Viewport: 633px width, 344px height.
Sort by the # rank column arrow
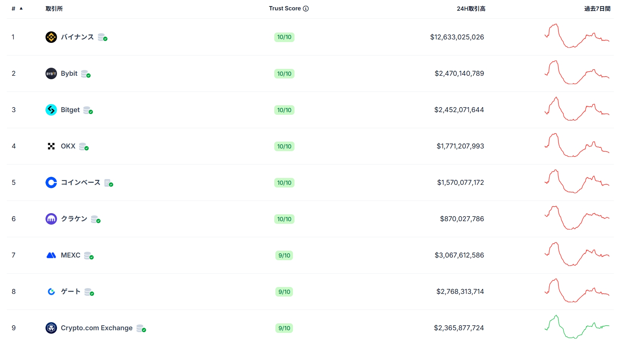point(21,8)
